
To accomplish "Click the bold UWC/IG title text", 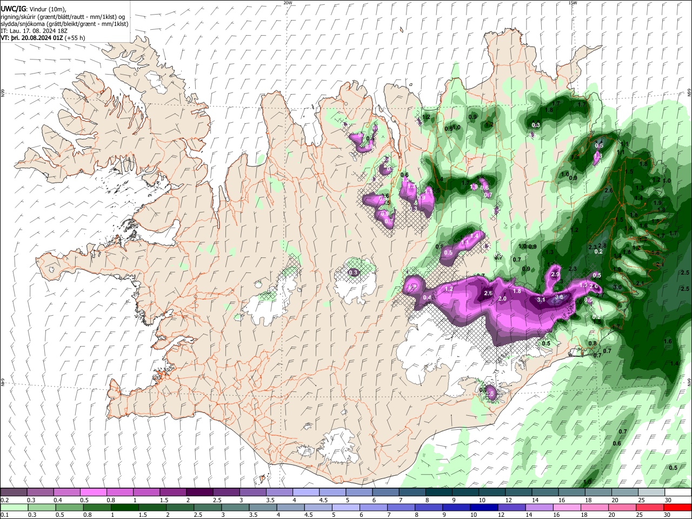I will pyautogui.click(x=12, y=9).
